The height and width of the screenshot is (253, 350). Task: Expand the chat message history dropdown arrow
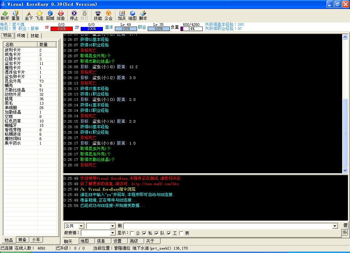[x=335, y=226]
